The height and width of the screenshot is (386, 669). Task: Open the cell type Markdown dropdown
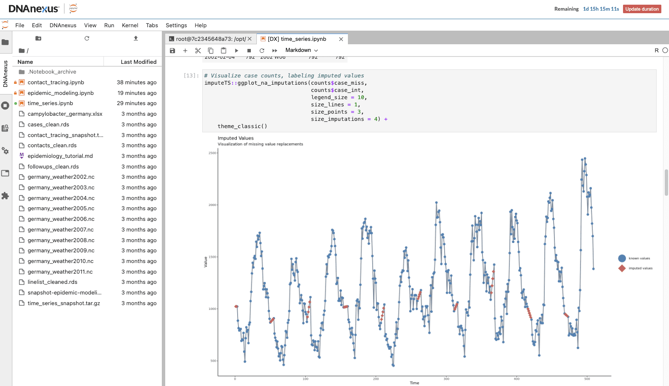(x=301, y=50)
